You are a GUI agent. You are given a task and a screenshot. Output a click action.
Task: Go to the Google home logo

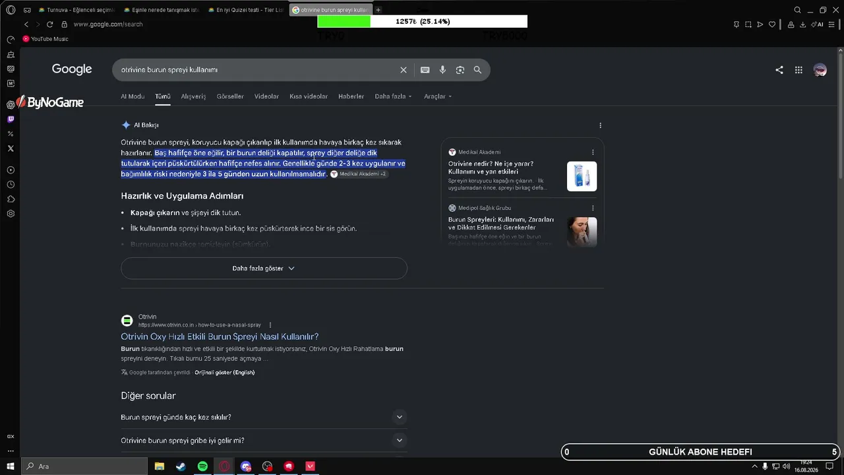(72, 69)
